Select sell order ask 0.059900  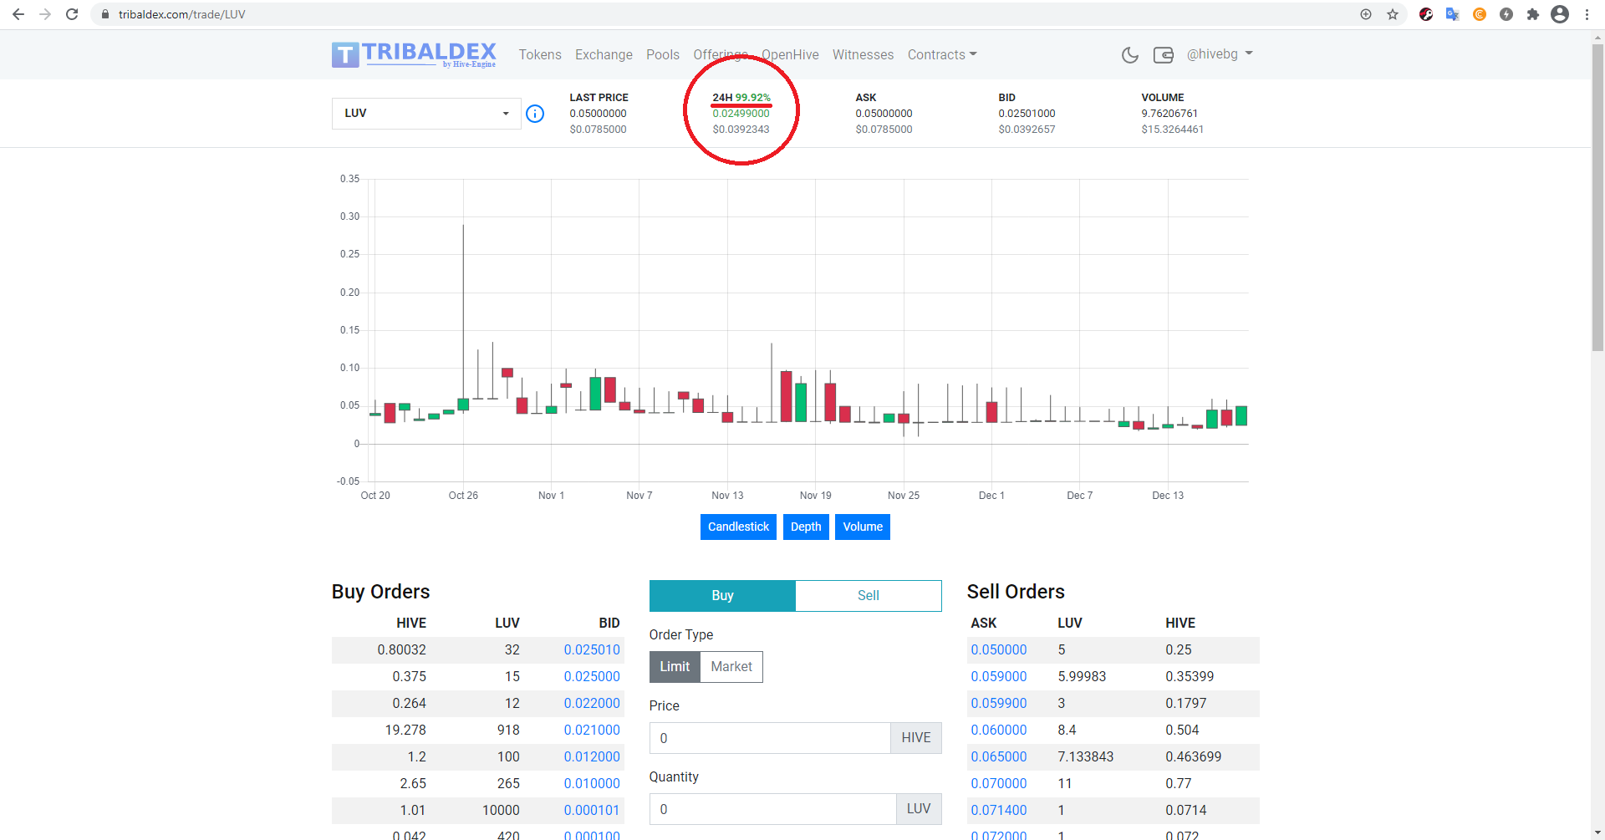tap(999, 704)
